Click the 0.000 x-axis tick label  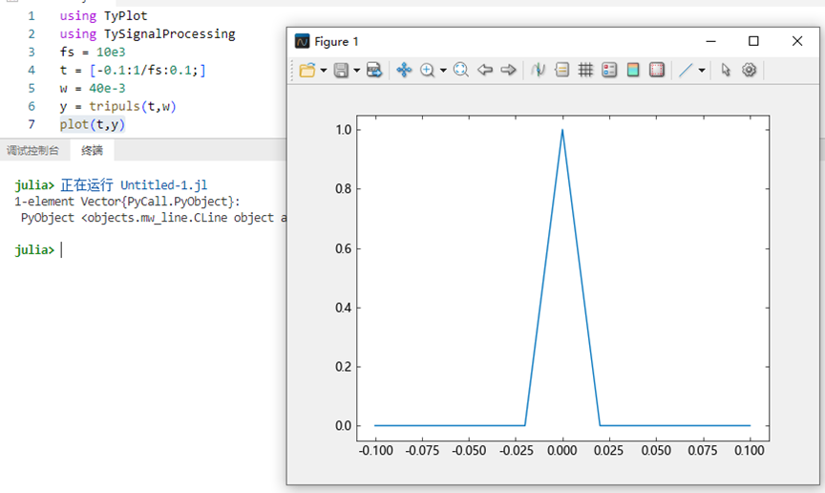coord(561,451)
